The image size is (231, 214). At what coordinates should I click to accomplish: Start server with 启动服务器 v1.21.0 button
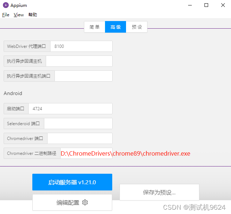(x=72, y=182)
